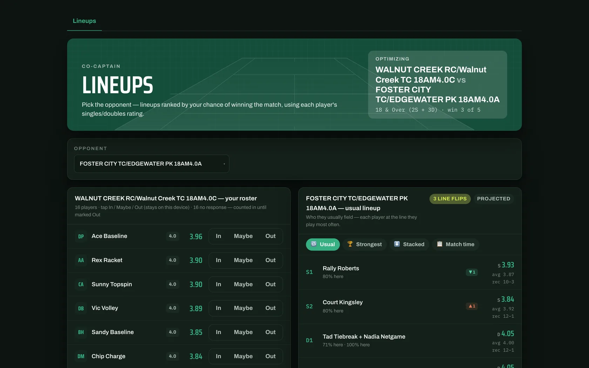
Task: Click the 4.0 level badge for Ace Baseline
Action: point(172,236)
